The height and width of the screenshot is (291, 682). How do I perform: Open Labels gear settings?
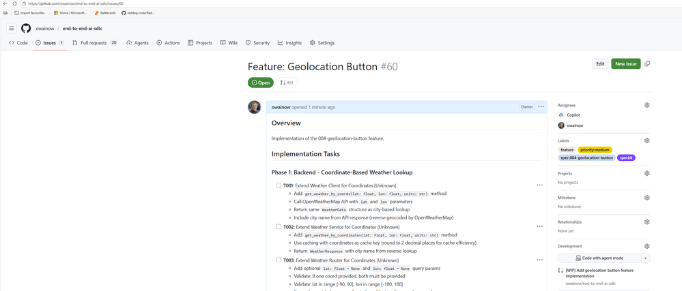(647, 140)
